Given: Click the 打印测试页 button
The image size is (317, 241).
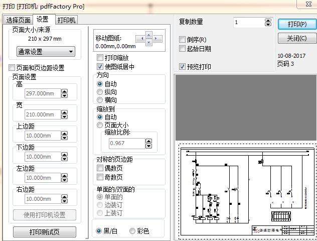Looking at the screenshot, I should 45,232.
